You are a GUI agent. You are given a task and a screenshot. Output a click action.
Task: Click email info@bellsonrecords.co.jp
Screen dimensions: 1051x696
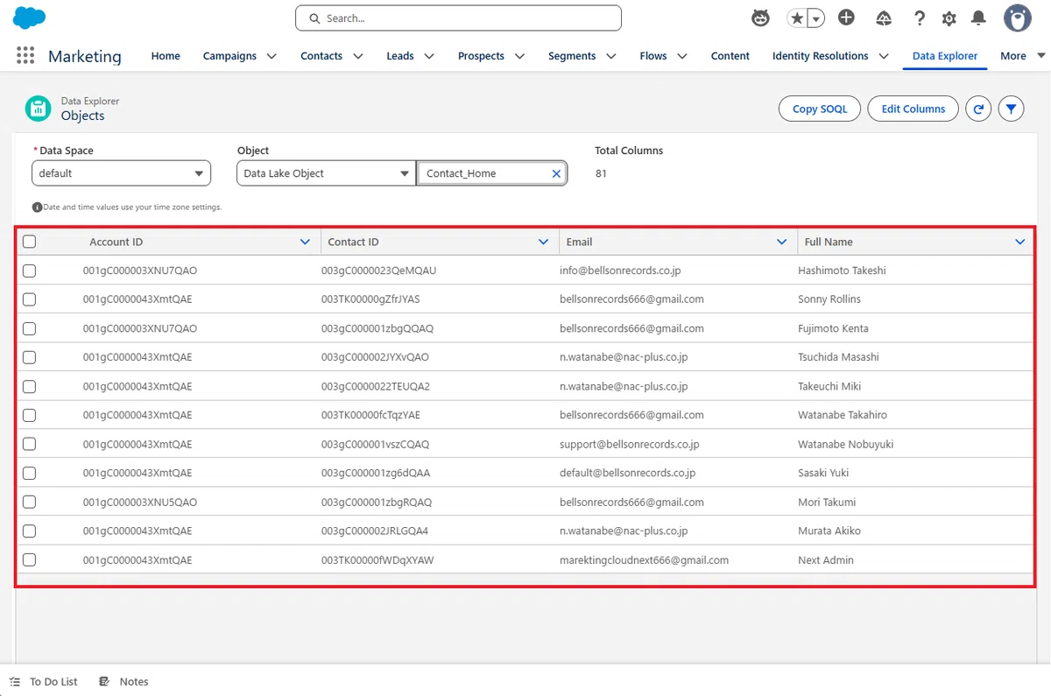click(x=620, y=271)
